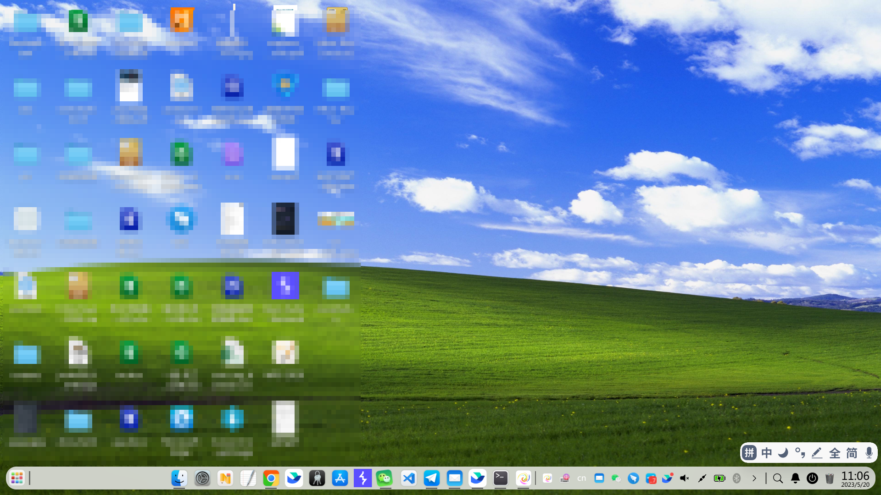This screenshot has width=881, height=495.
Task: Switch 全 full-width character mode
Action: coord(834,453)
